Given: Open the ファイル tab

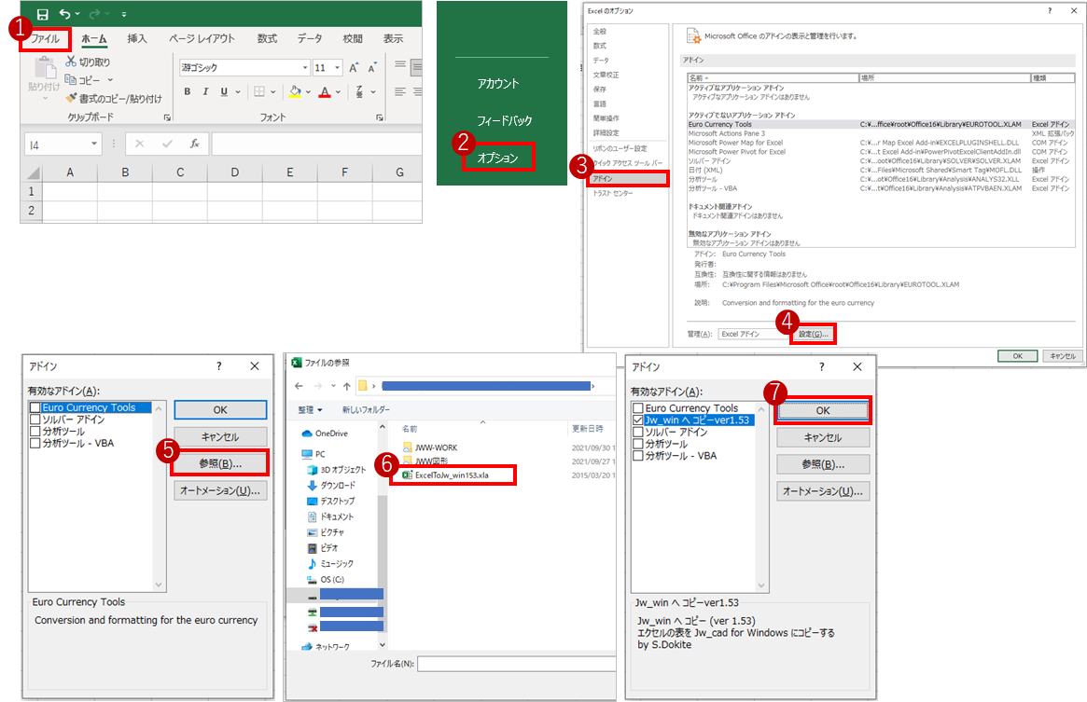Looking at the screenshot, I should pos(45,39).
